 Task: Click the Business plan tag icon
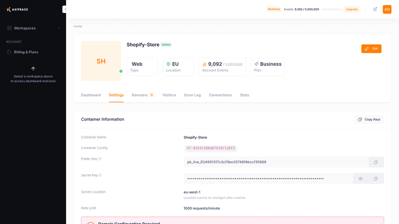pos(256,64)
